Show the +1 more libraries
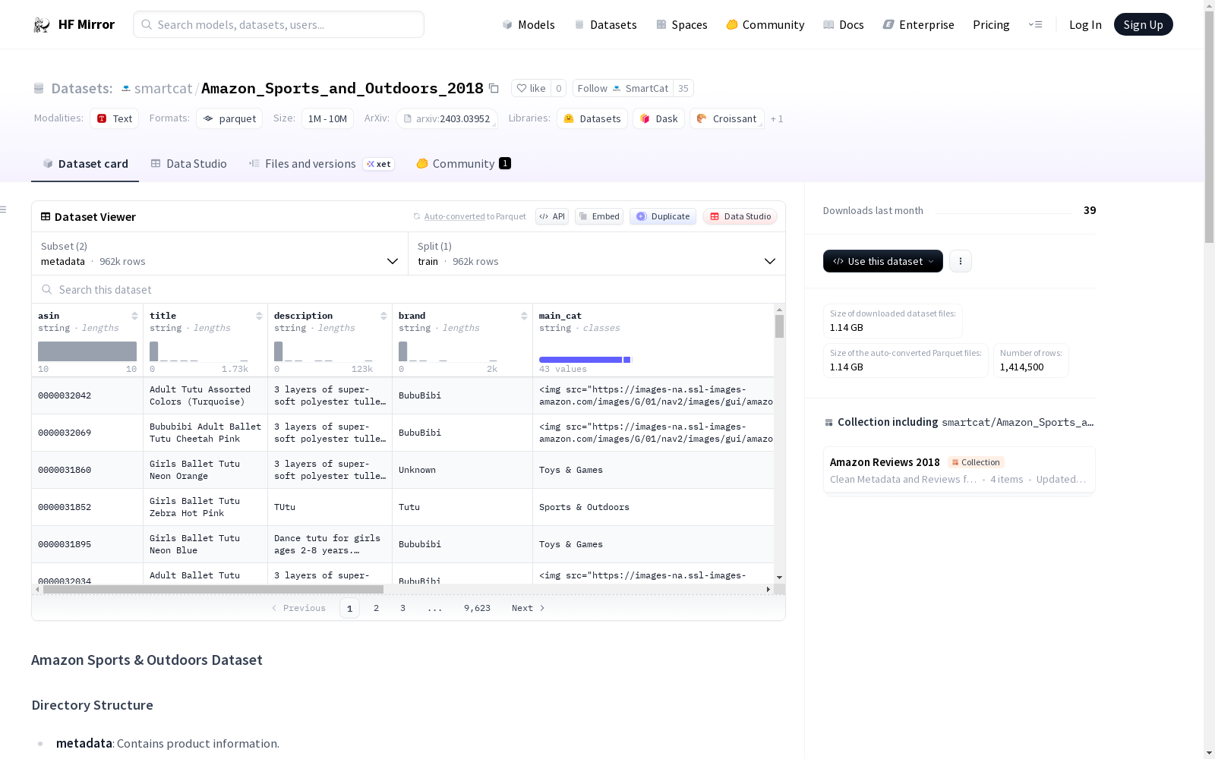This screenshot has height=759, width=1215. point(777,119)
